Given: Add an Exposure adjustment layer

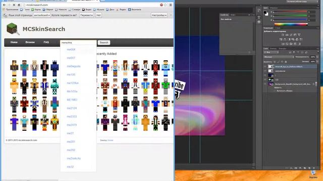Looking at the screenshot, I should (x=295, y=35).
